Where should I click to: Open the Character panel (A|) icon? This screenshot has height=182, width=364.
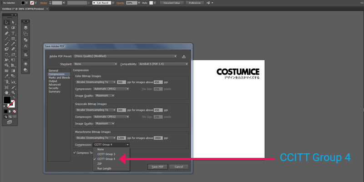tap(25, 46)
